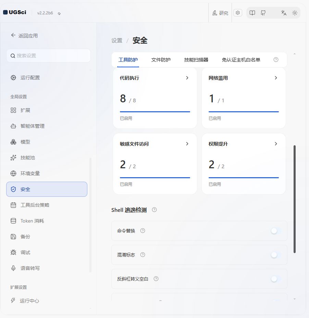Open the GitHub icon
This screenshot has height=318, width=309.
point(263,13)
